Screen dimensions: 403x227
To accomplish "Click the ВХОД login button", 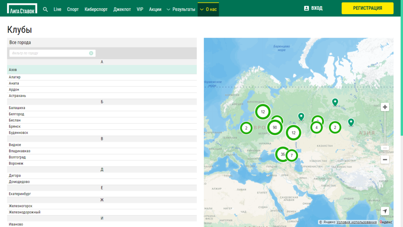I will pos(313,8).
